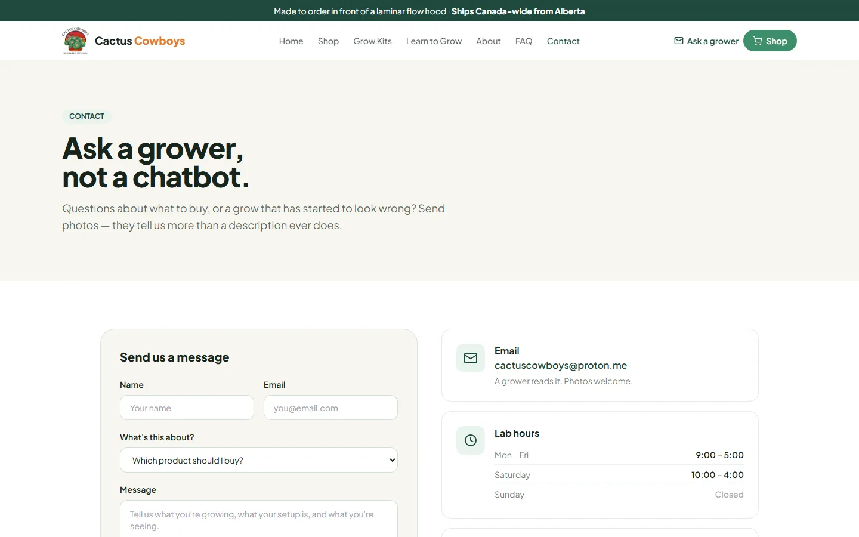
Task: Click the clock icon in Lab hours card
Action: point(471,440)
